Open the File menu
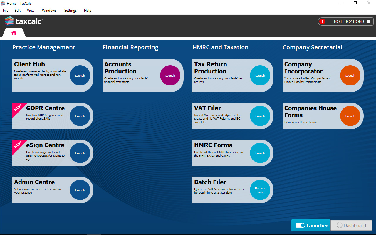376x235 pixels. click(x=6, y=11)
